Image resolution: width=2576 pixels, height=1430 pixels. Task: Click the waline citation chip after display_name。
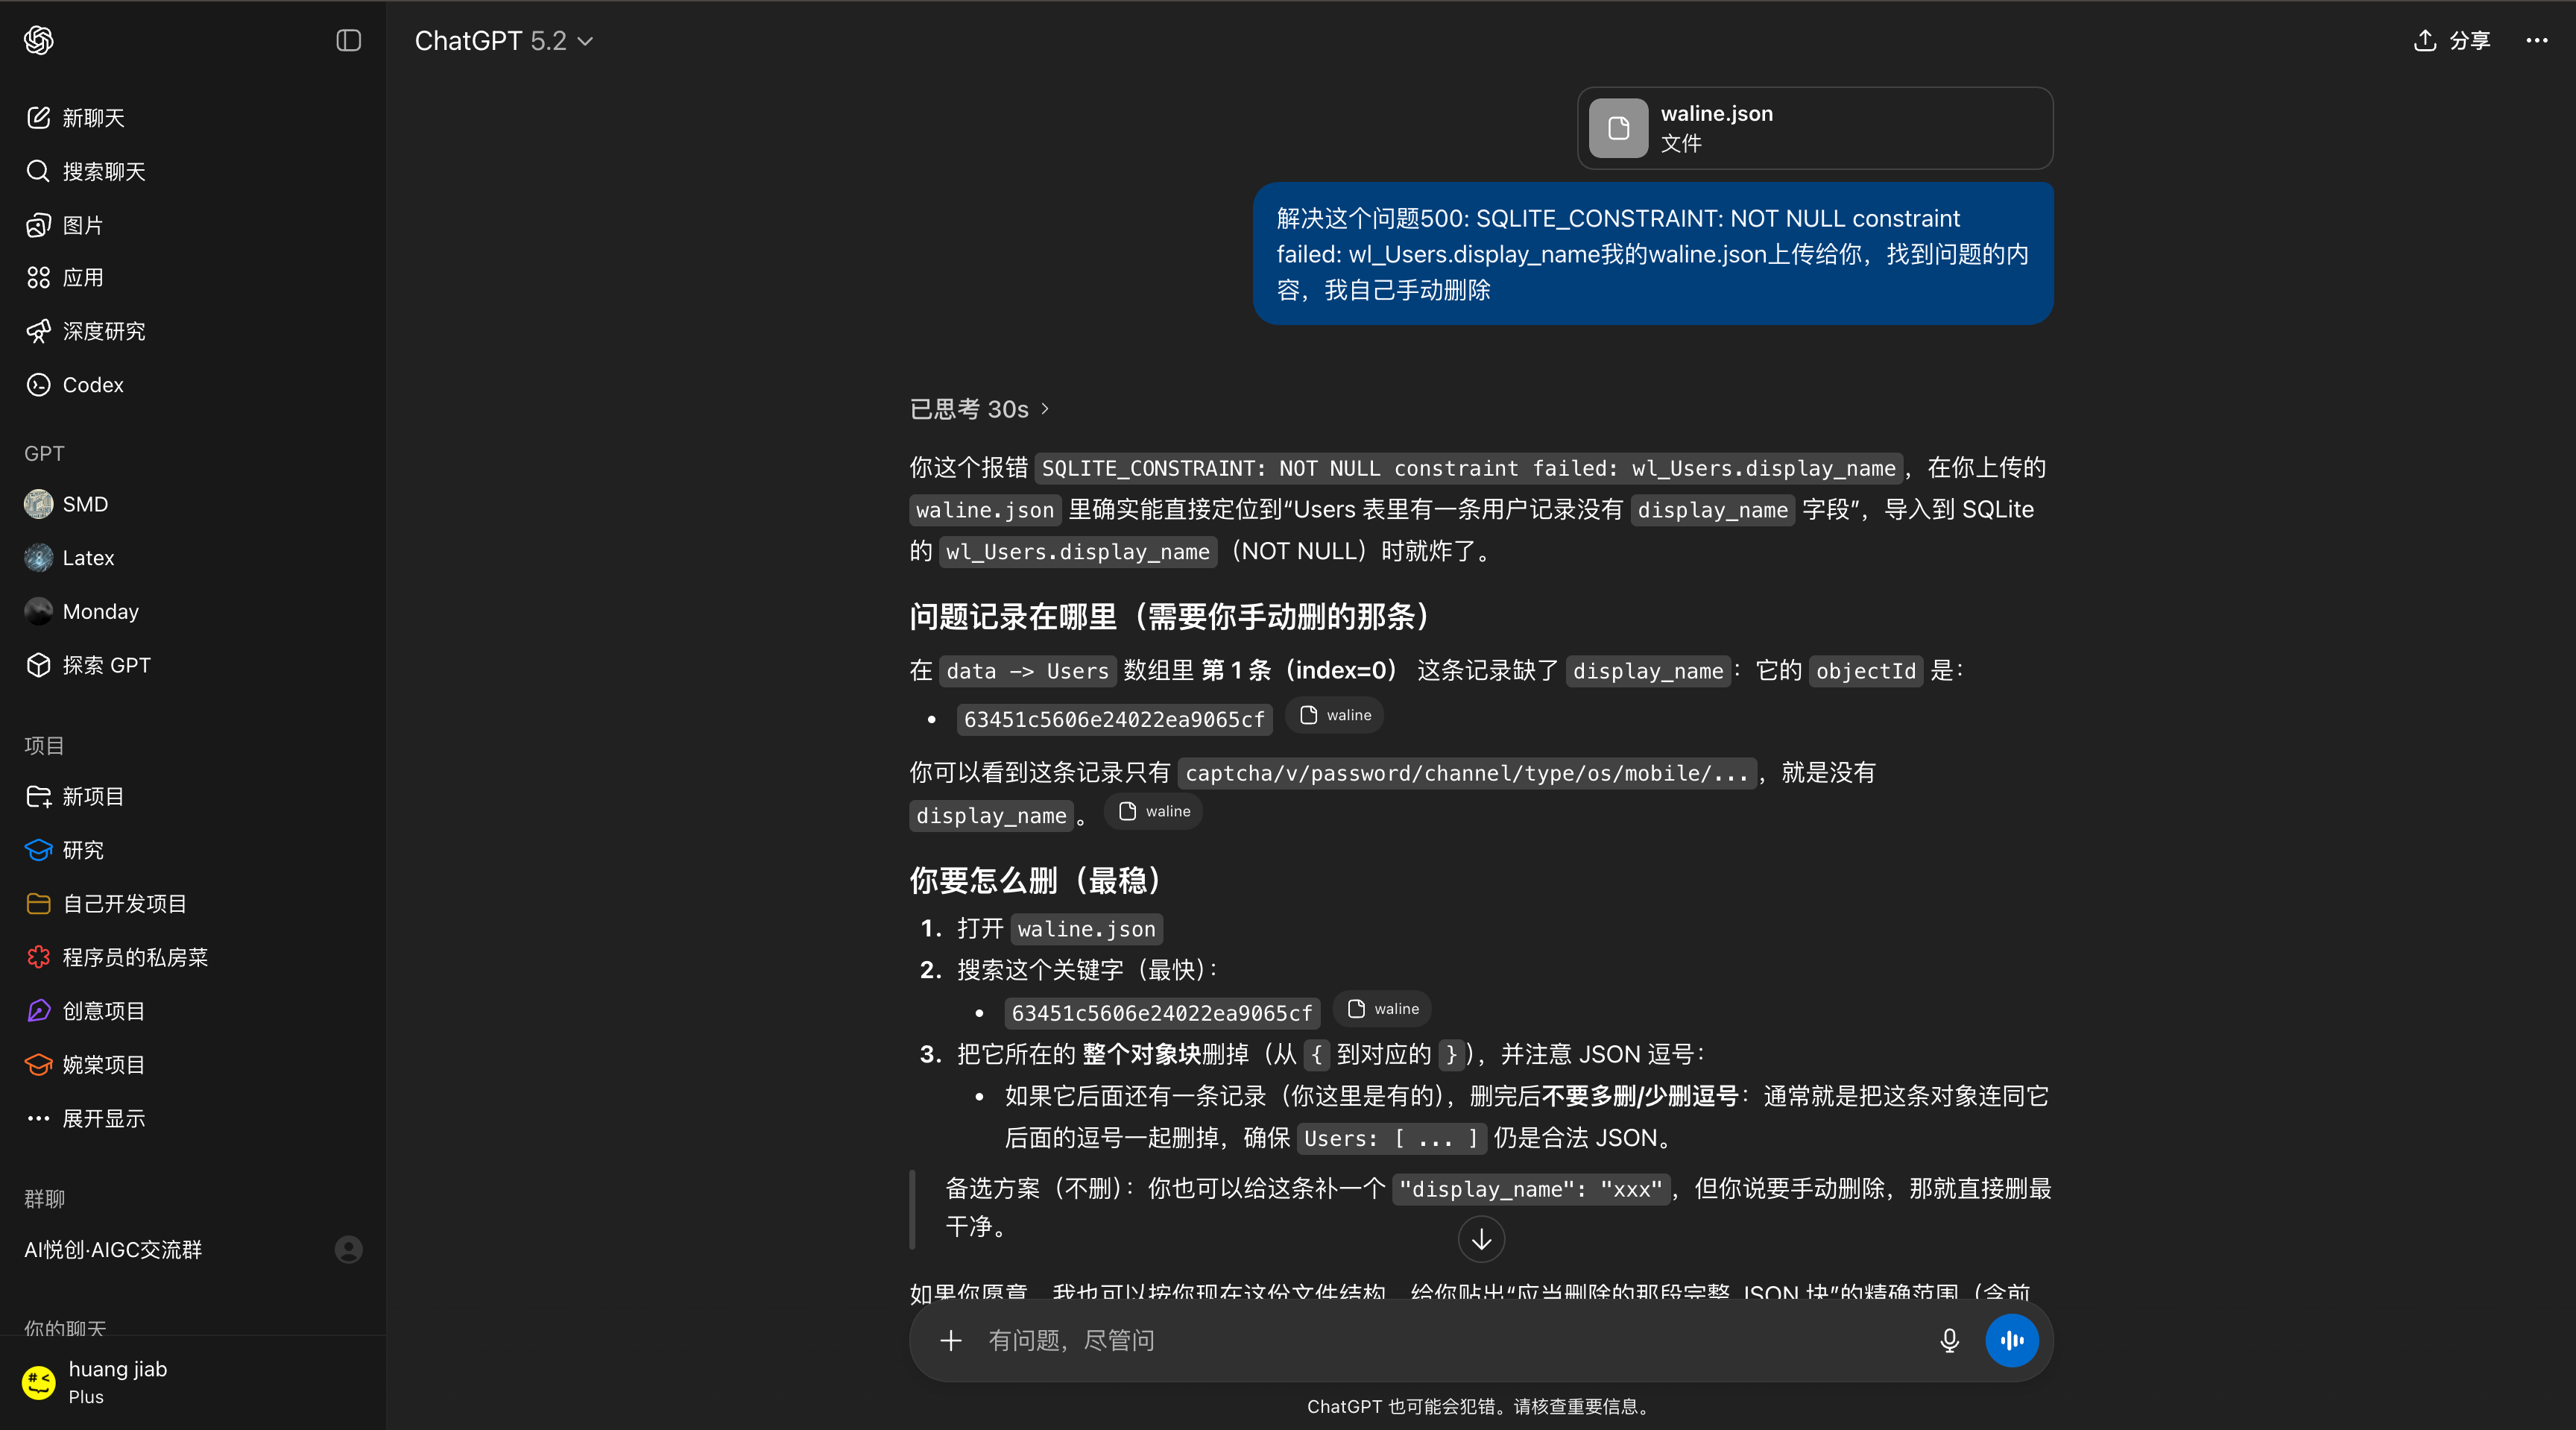coord(1154,811)
